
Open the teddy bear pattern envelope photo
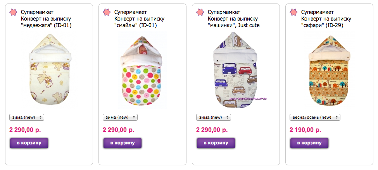(50, 69)
